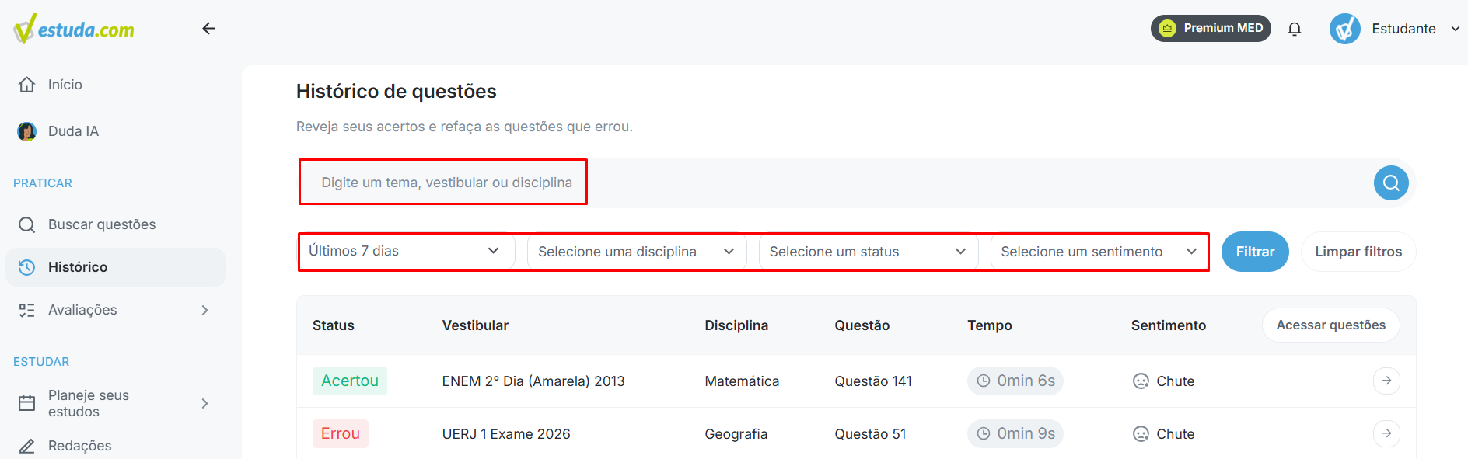
Task: Open Selecione uma disciplina dropdown
Action: [x=637, y=252]
